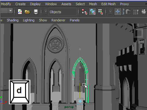This screenshot has height=110, width=147.
Task: Save the scene using the floppy disk icon
Action: 36,12
